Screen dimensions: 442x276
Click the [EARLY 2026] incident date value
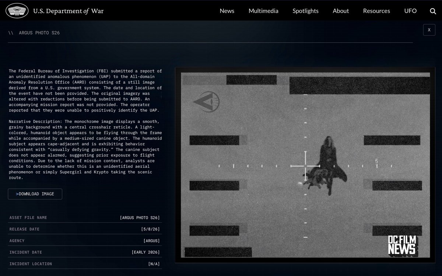pyautogui.click(x=146, y=252)
